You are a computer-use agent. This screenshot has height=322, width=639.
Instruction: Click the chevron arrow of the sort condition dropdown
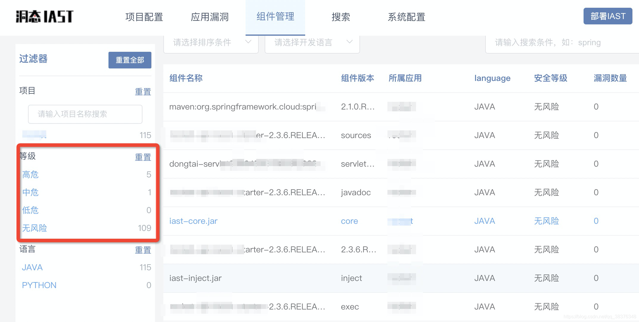248,42
